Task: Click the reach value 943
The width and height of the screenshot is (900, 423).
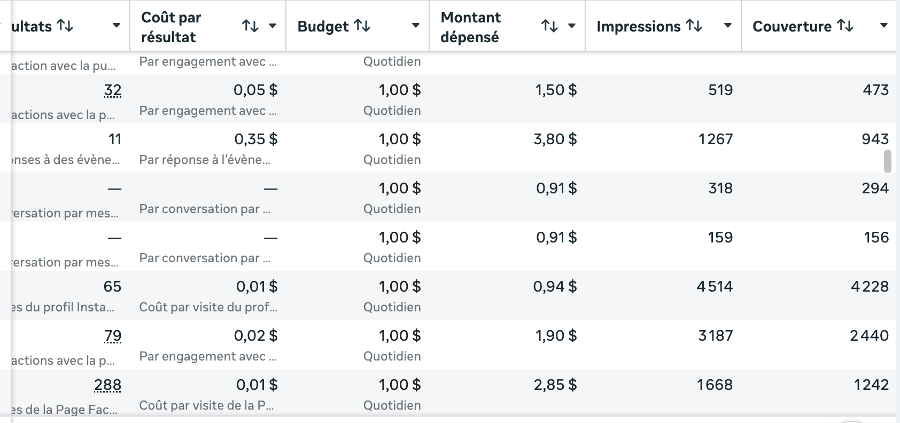Action: (875, 139)
